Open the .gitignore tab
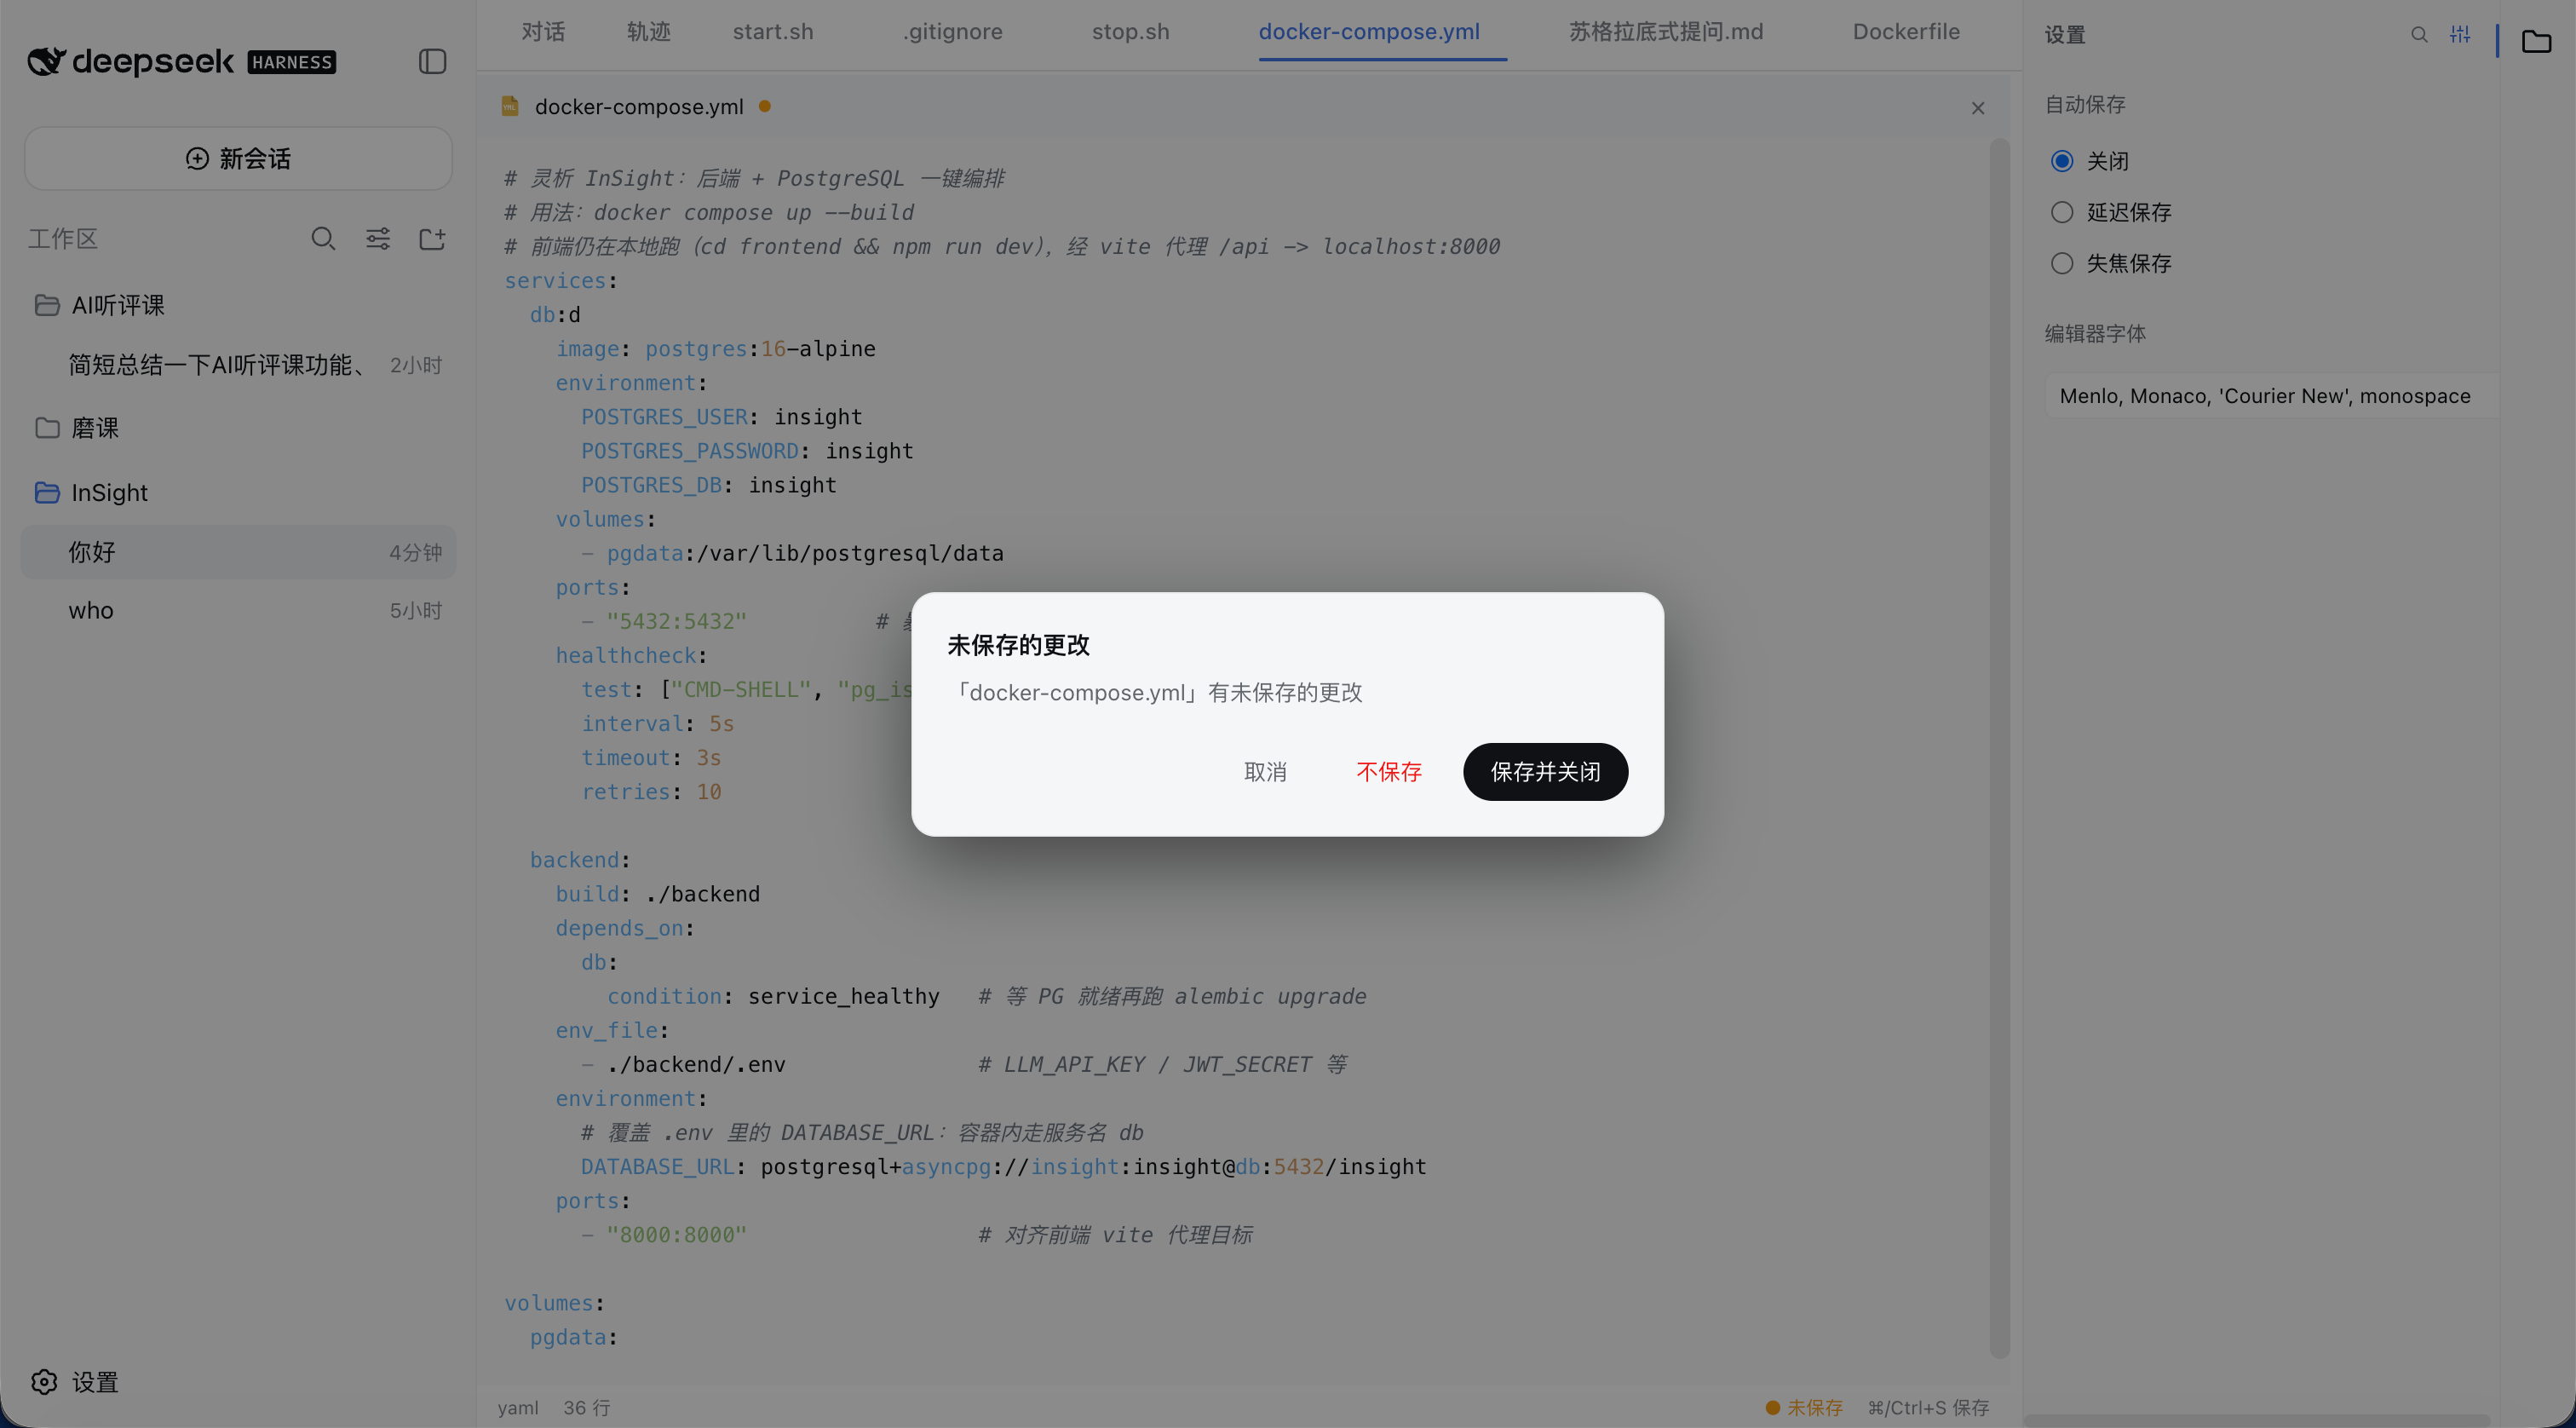 952,32
